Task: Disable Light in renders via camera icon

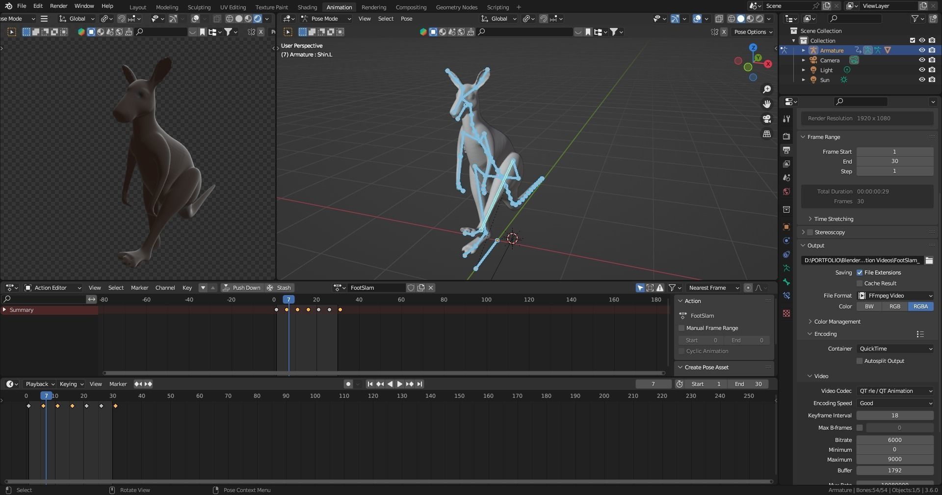Action: point(932,70)
